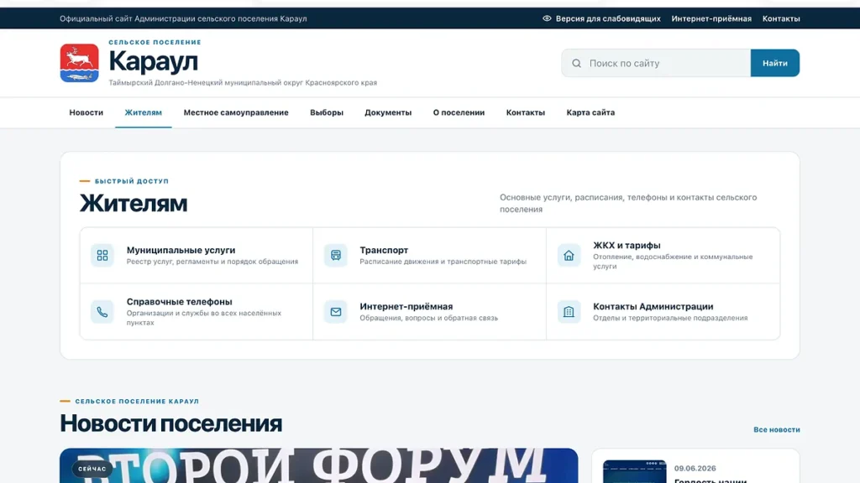Open Контакты in the top bar
Screen dimensions: 860x483
click(781, 18)
